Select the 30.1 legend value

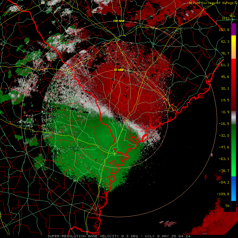click(x=225, y=89)
